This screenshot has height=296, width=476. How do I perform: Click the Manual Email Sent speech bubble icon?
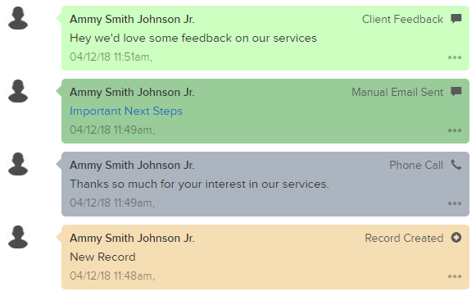tap(456, 92)
